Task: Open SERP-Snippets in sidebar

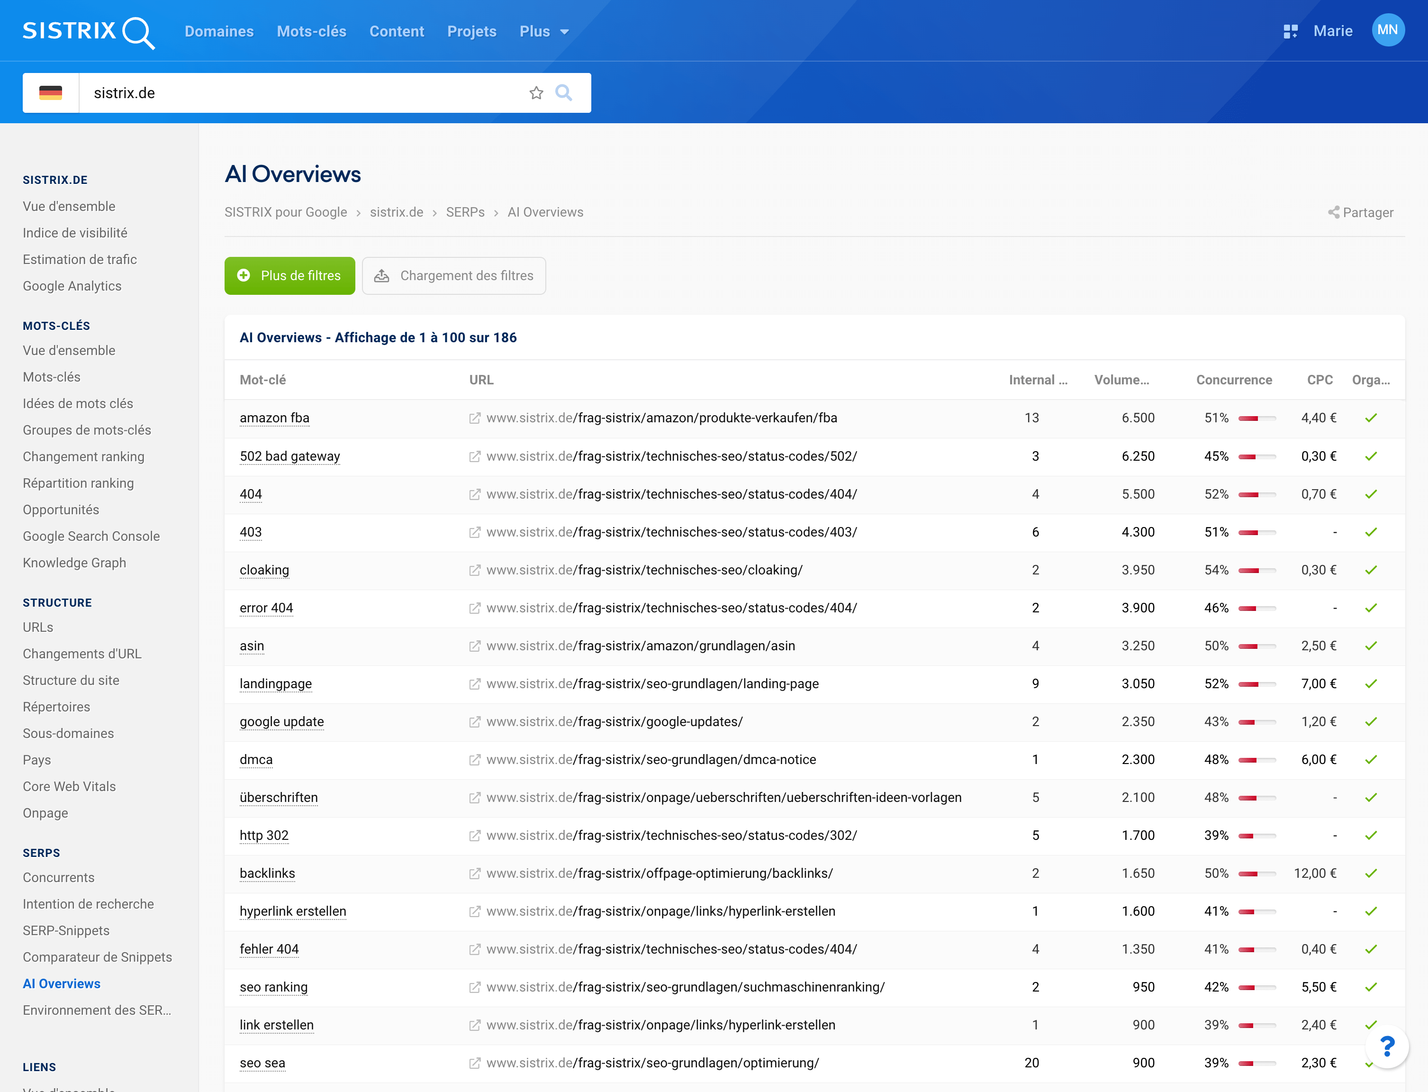Action: 66,931
